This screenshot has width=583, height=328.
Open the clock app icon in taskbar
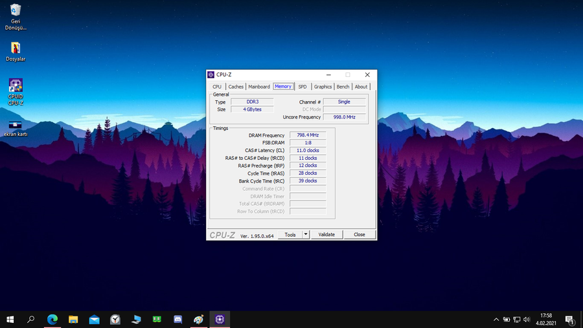pyautogui.click(x=115, y=320)
